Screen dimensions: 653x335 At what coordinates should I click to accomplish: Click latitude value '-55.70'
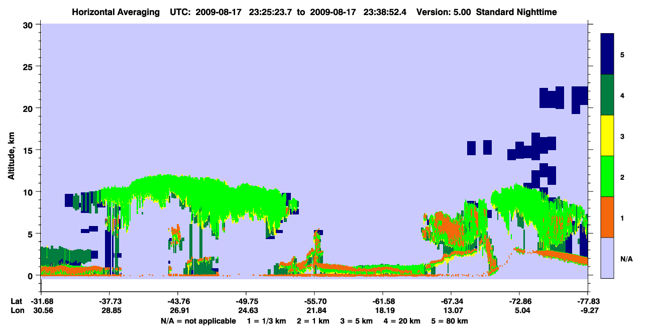click(x=314, y=301)
